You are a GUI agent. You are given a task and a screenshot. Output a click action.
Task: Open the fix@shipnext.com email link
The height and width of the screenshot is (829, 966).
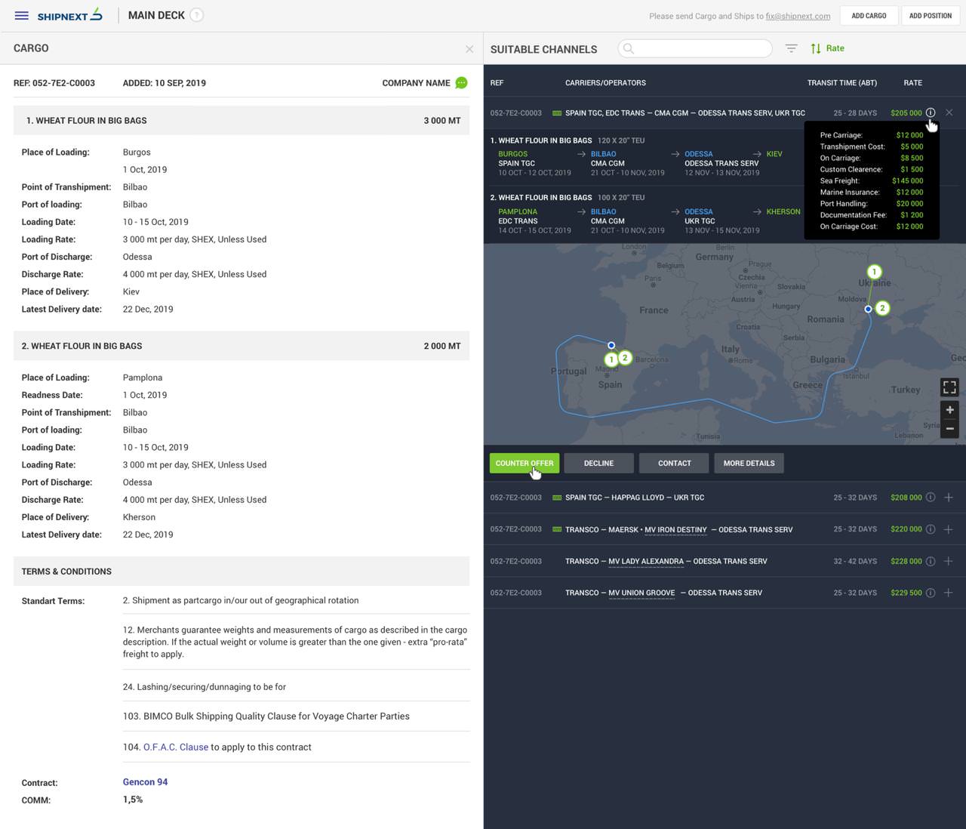(798, 16)
